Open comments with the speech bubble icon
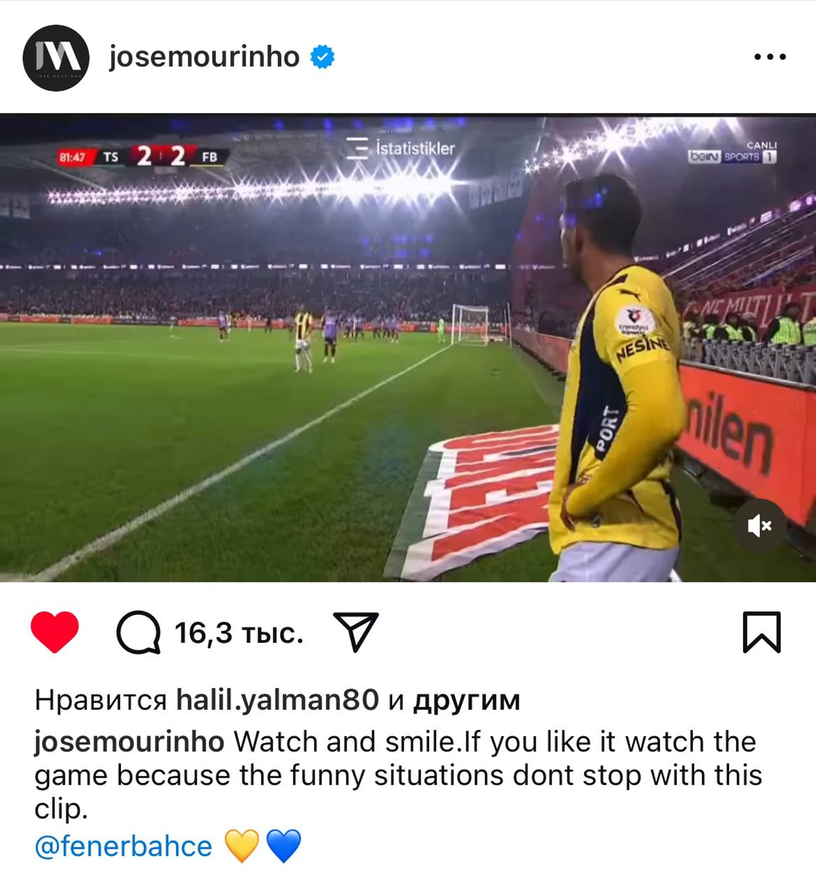 tap(139, 632)
